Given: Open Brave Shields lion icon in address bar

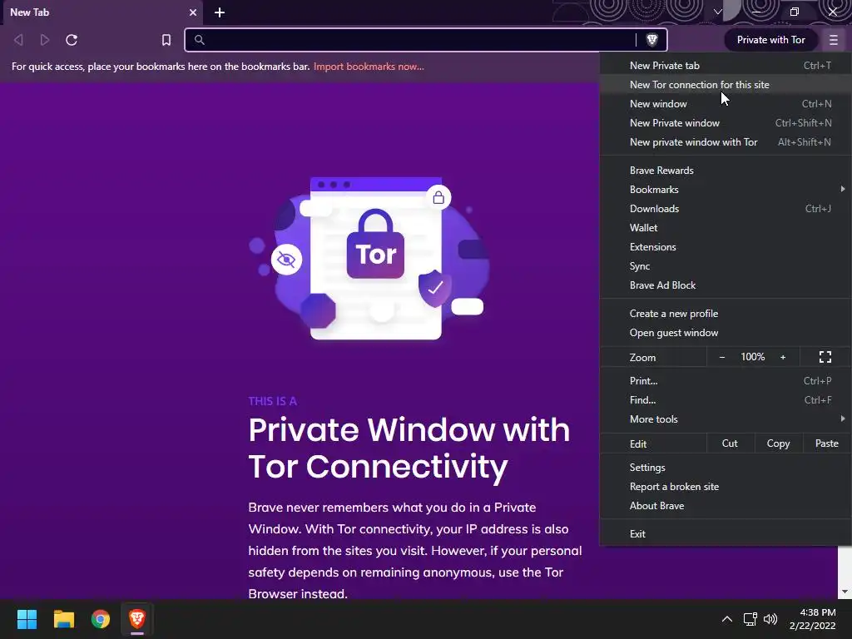Looking at the screenshot, I should point(651,40).
